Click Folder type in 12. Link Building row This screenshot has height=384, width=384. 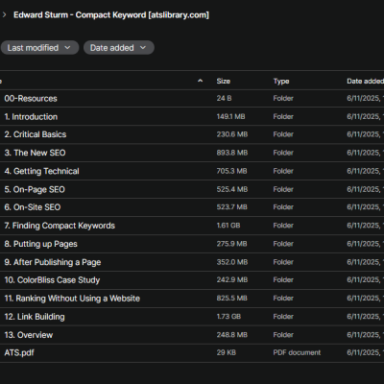283,316
